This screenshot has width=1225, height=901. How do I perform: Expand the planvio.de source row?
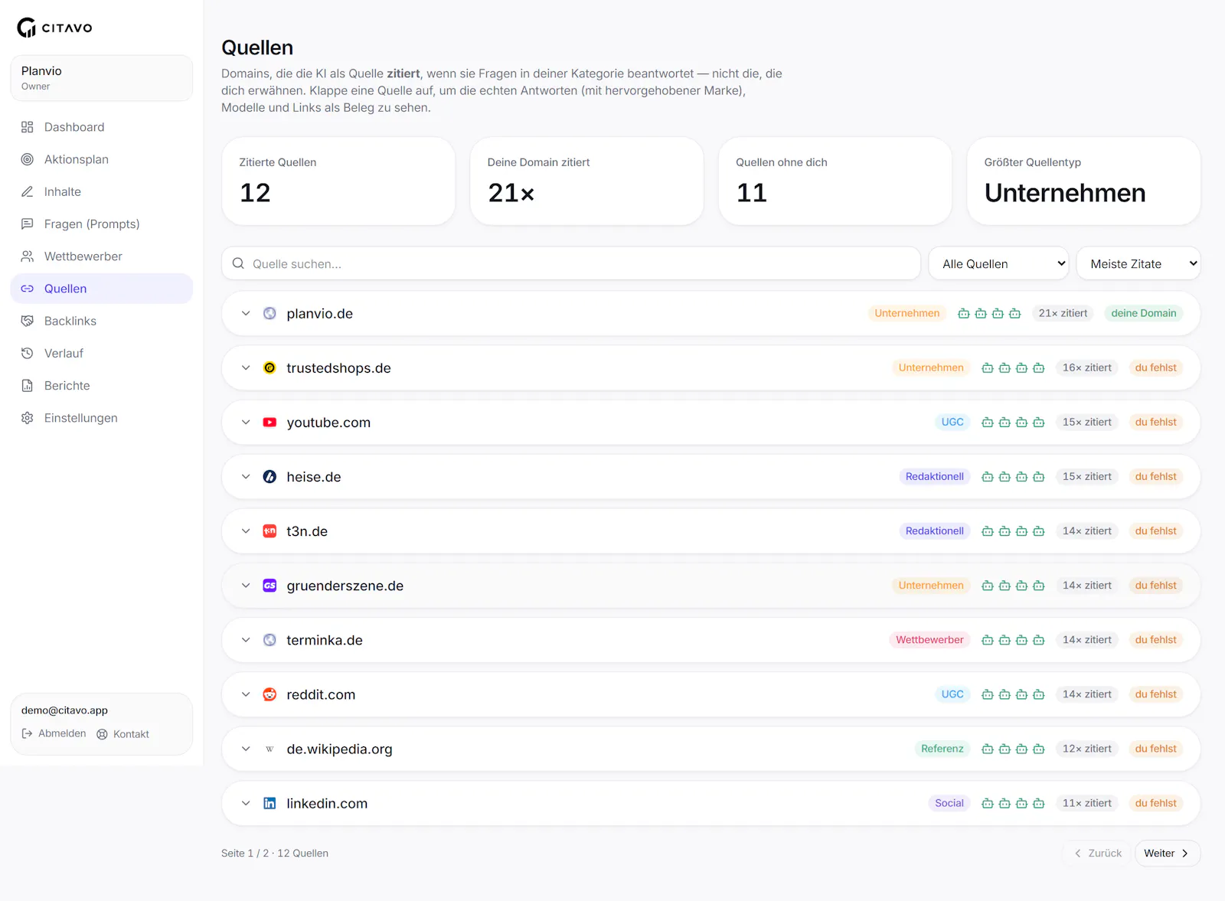pos(246,313)
